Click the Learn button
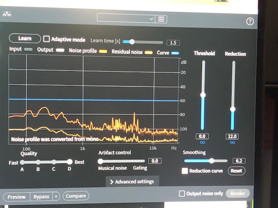The height and width of the screenshot is (208, 278). pos(25,39)
